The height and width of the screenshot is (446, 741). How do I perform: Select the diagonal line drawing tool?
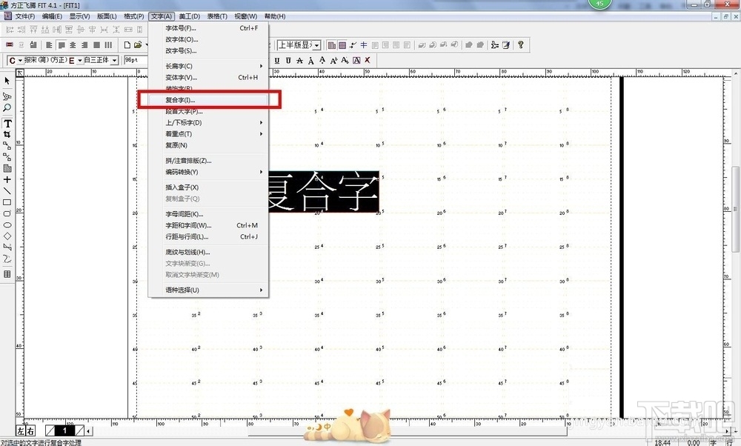pos(7,191)
